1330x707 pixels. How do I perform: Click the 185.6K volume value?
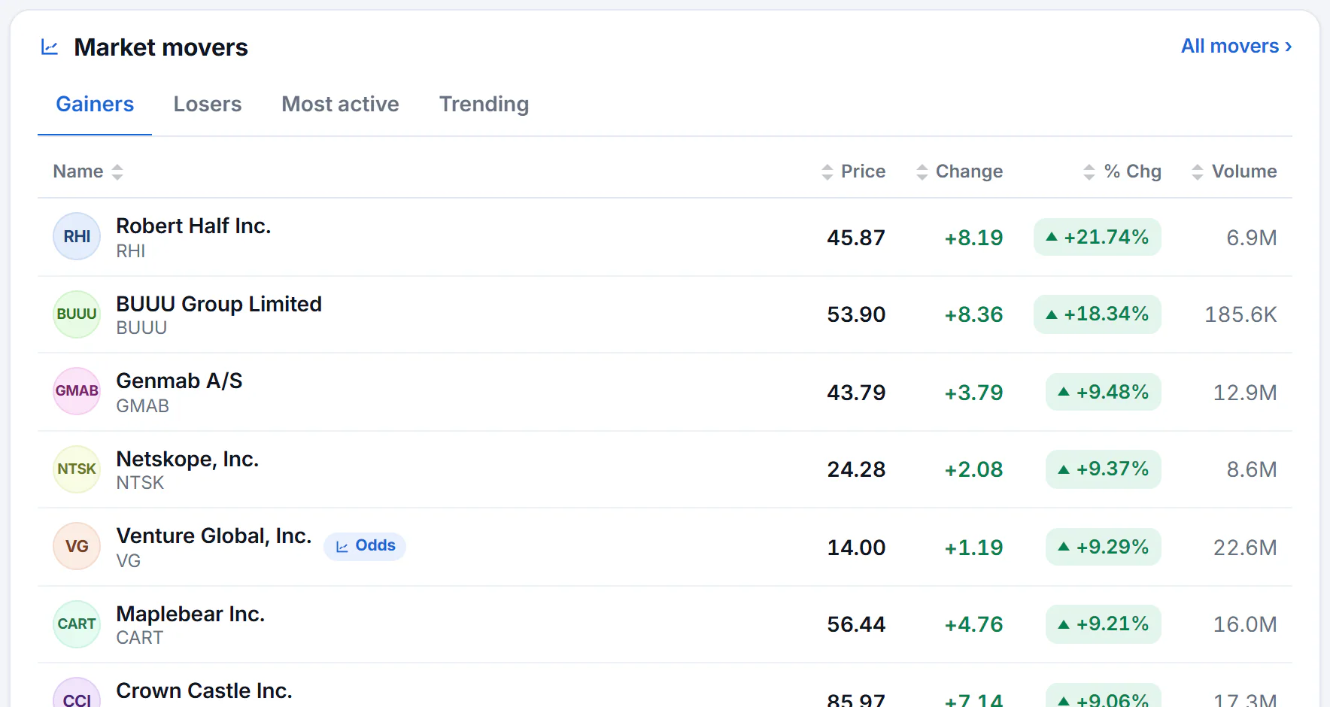[x=1240, y=314]
